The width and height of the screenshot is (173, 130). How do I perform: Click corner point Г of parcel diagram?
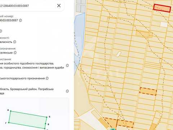point(9,123)
